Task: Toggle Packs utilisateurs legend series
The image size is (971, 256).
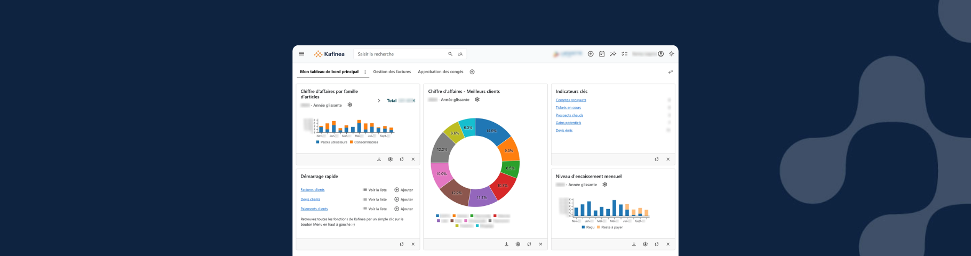Action: [331, 142]
